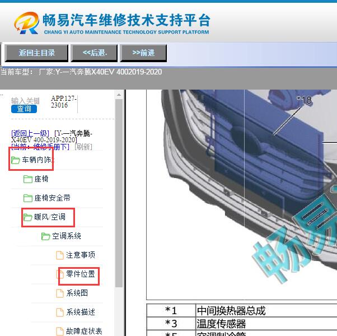
Task: Collapse the 暖风/空调 folder icon
Action: click(x=28, y=217)
